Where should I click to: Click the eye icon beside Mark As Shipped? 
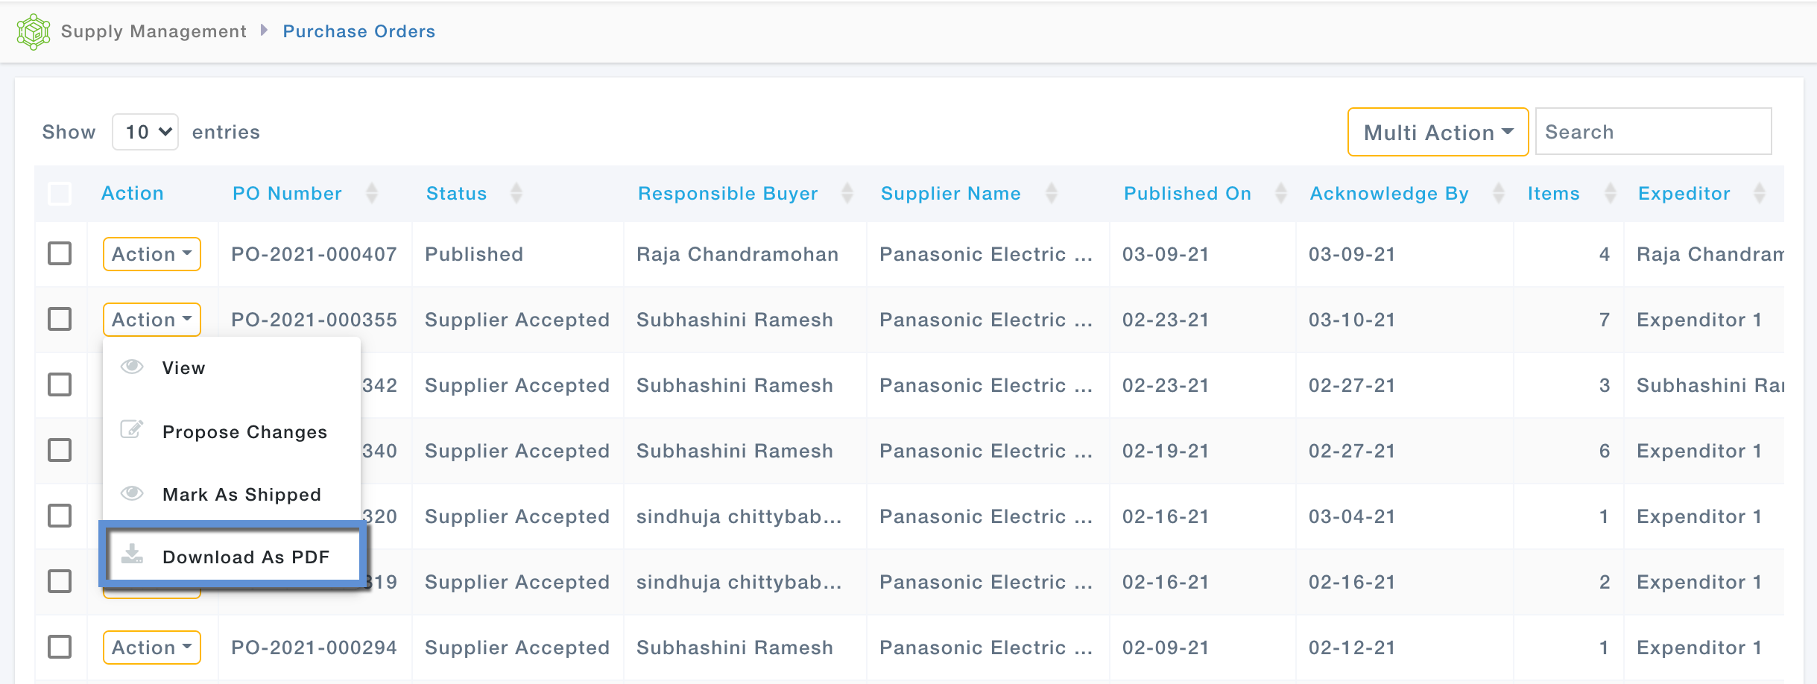pos(132,493)
